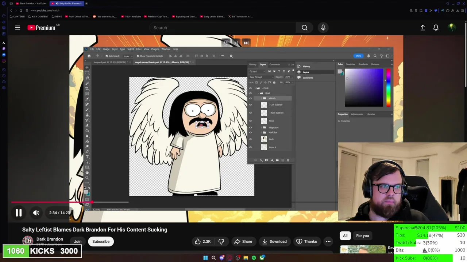The height and width of the screenshot is (262, 467).
Task: Click the create new layer icon
Action: coord(282,160)
